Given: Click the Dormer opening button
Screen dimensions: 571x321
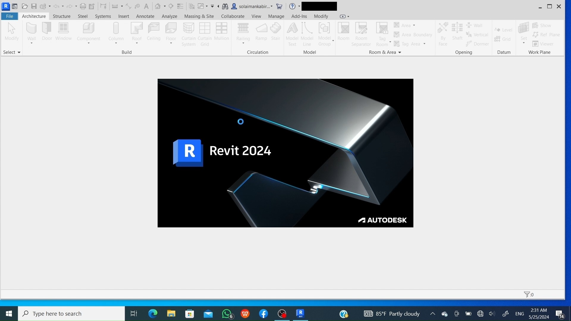Looking at the screenshot, I should [477, 44].
